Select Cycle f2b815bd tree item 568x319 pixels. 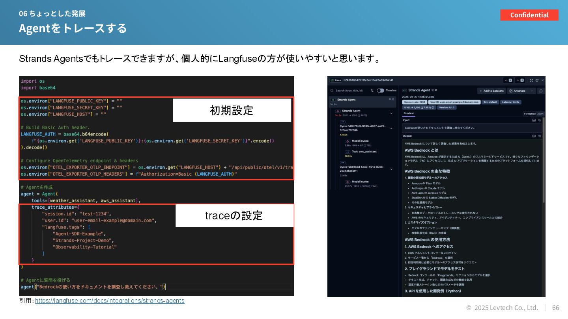point(362,169)
